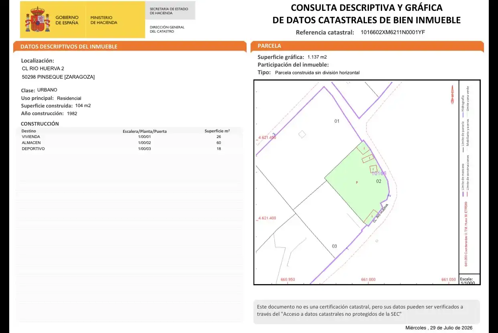Click the 'ALMACEN' table row label
Image resolution: width=498 pixels, height=333 pixels.
pyautogui.click(x=31, y=142)
